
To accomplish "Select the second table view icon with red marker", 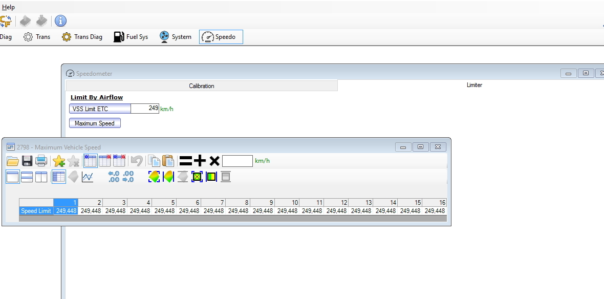I will (105, 161).
